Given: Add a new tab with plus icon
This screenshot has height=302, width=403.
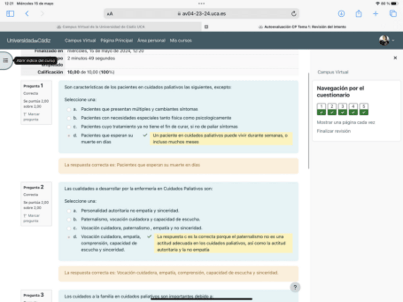Looking at the screenshot, I should click(376, 14).
